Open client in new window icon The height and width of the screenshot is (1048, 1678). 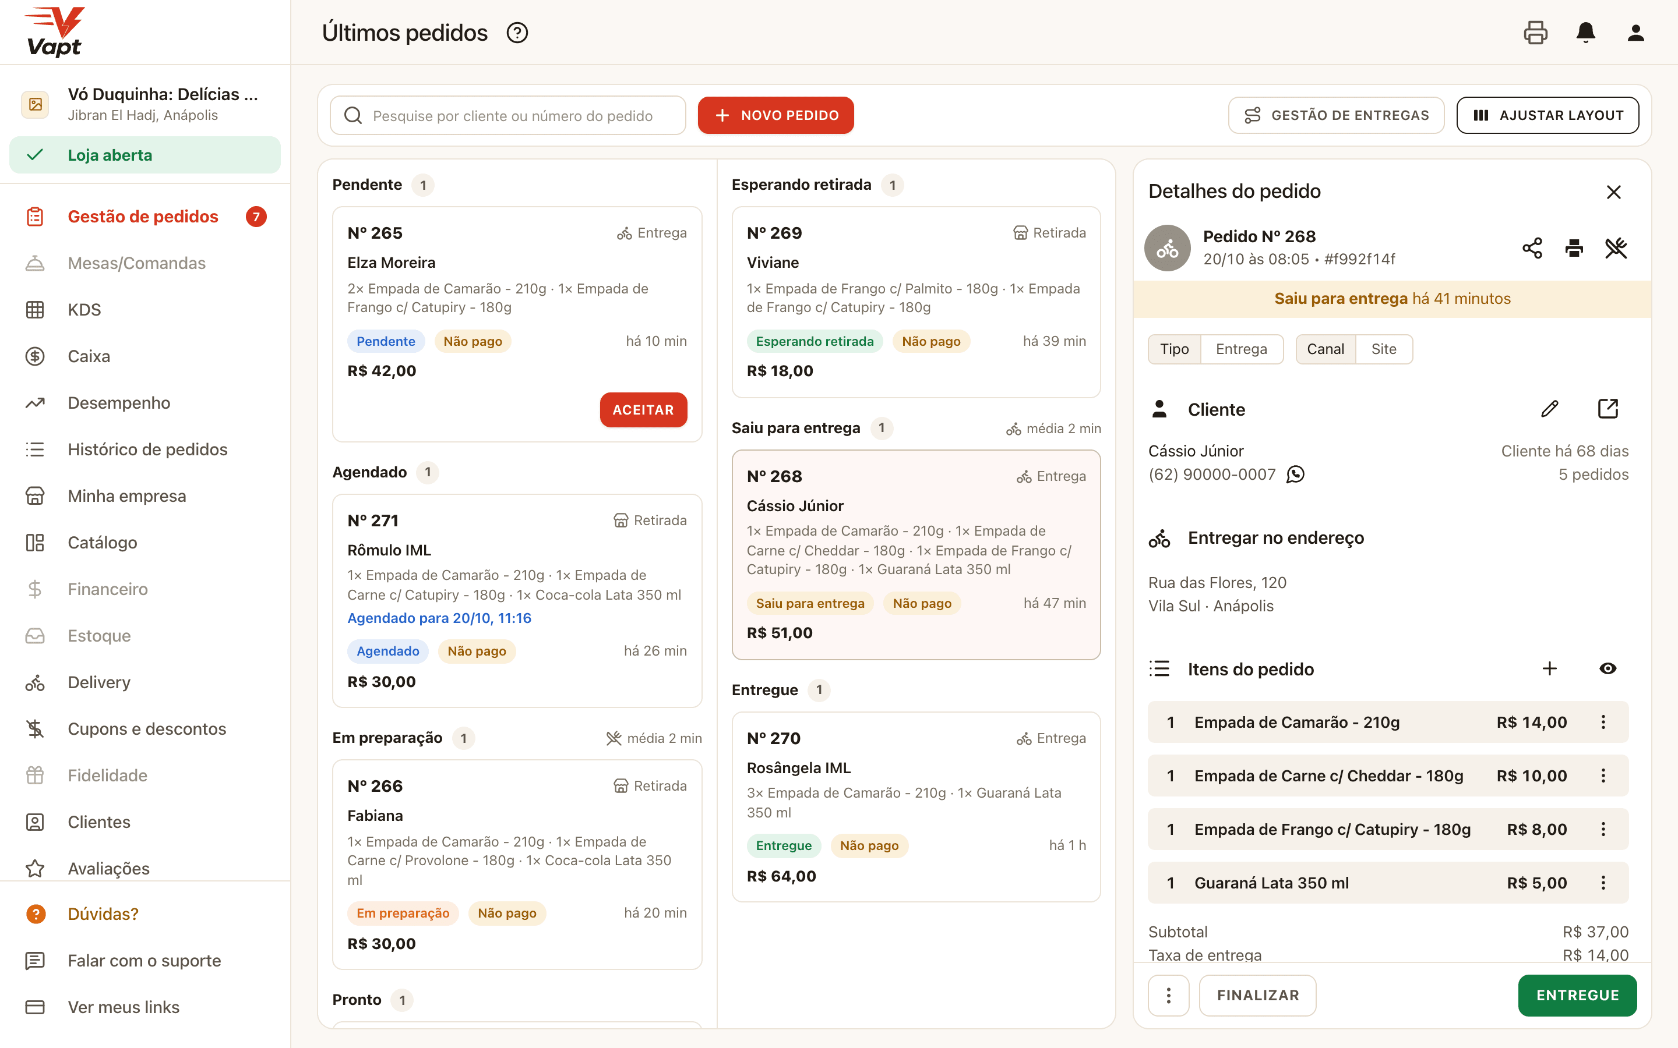tap(1608, 409)
